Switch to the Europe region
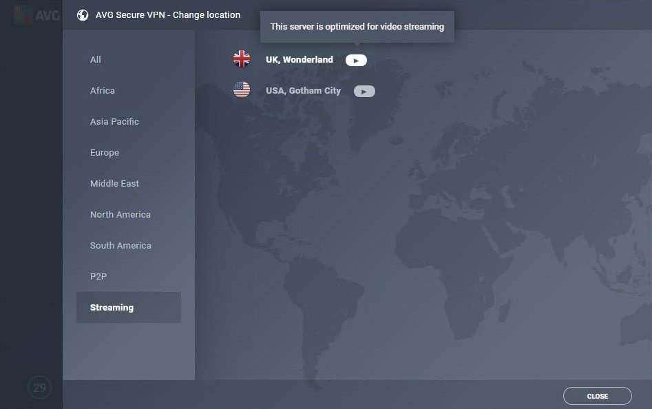 [x=105, y=153]
